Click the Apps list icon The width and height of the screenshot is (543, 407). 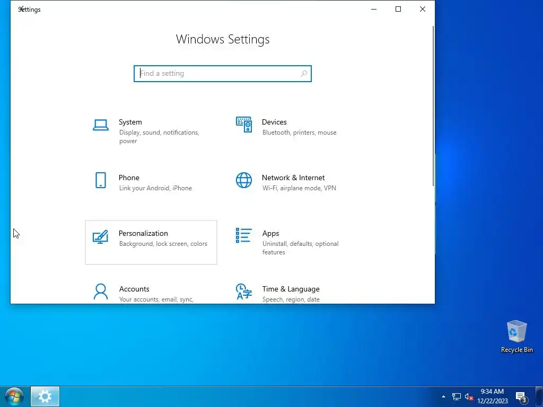tap(244, 235)
